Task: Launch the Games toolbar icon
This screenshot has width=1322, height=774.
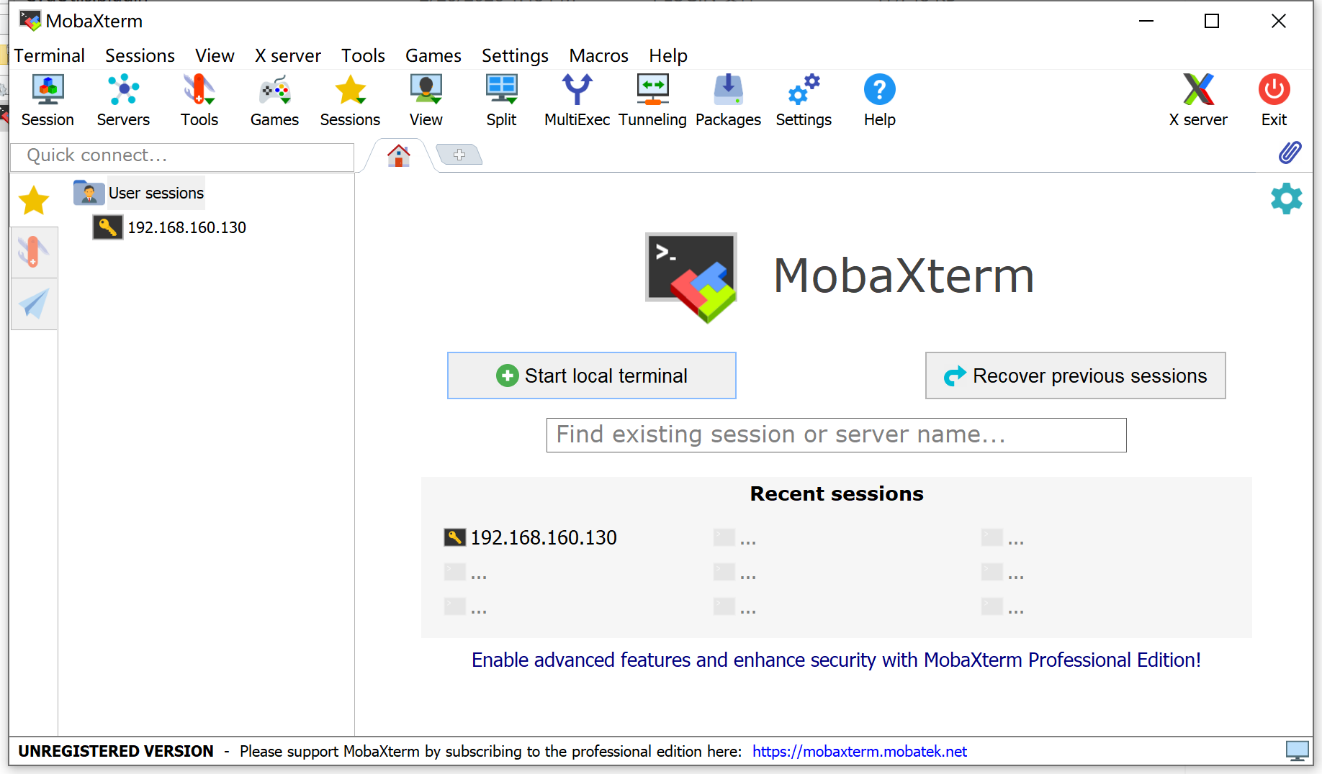Action: [x=274, y=101]
